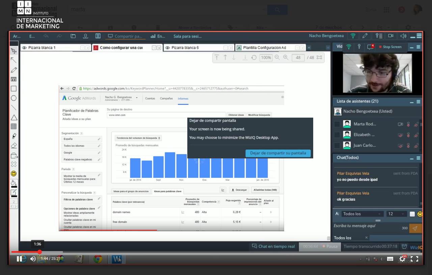Click Compartir pa... screen share menu
This screenshot has width=432, height=275.
(125, 36)
